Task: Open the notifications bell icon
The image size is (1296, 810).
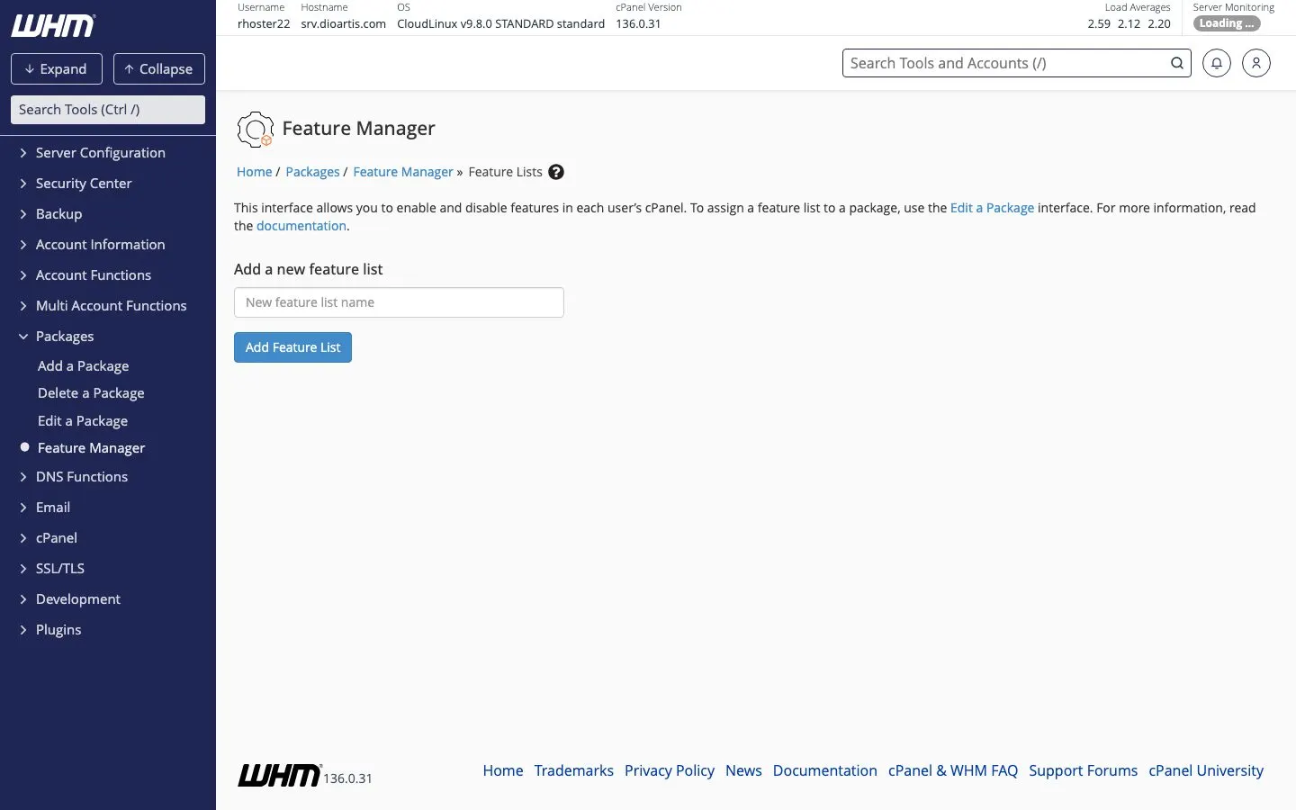Action: pyautogui.click(x=1216, y=63)
